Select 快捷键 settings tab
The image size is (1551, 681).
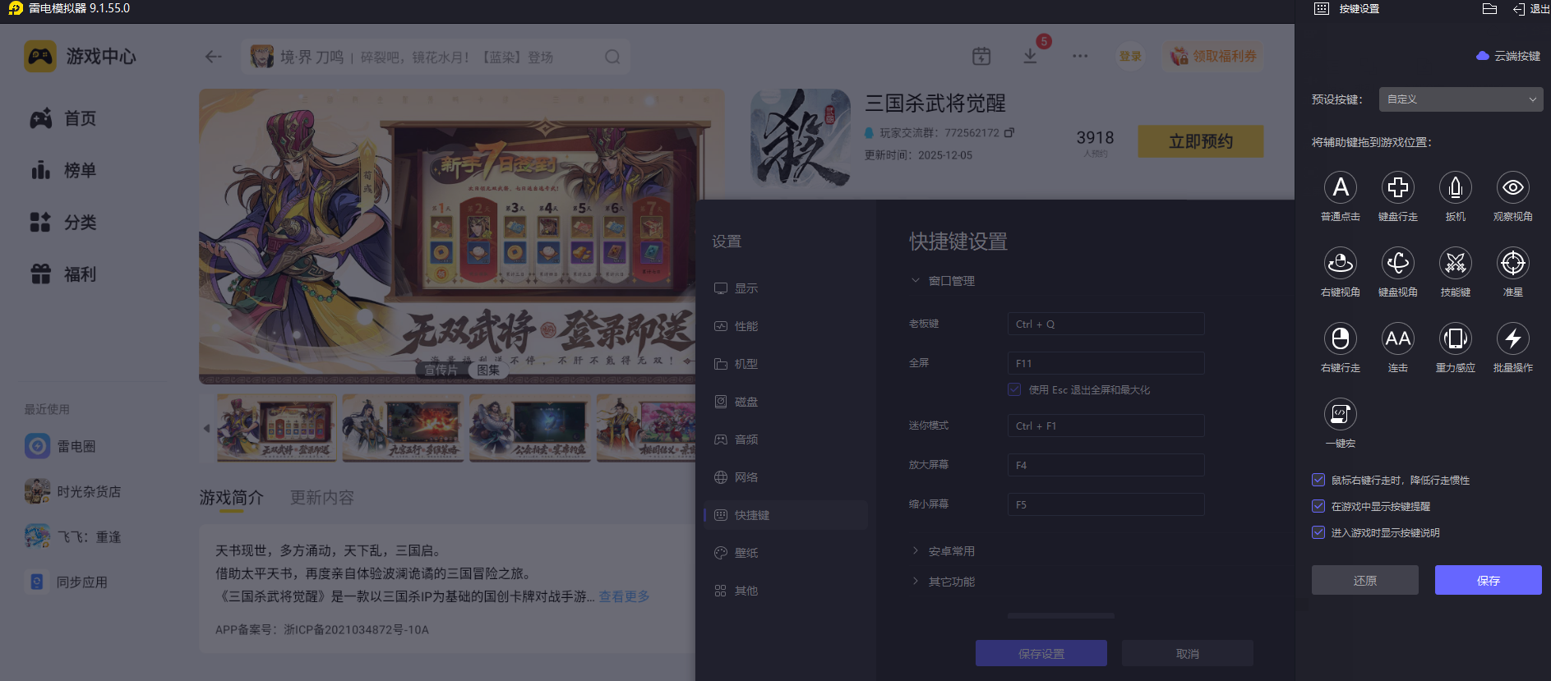click(786, 515)
